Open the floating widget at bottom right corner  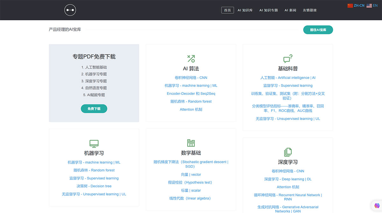click(x=377, y=205)
